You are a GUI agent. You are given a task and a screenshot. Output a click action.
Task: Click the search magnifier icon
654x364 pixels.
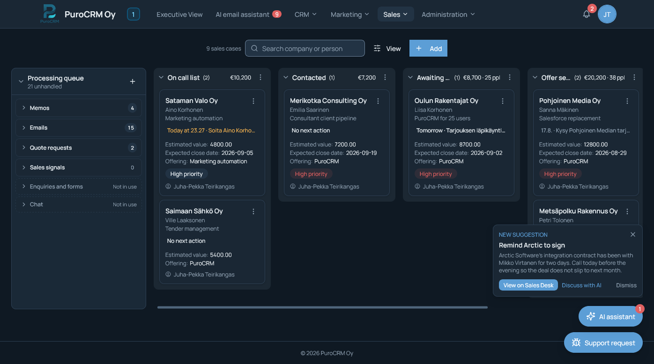254,48
